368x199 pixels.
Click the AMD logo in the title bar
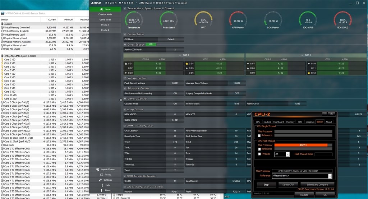tap(96, 3)
